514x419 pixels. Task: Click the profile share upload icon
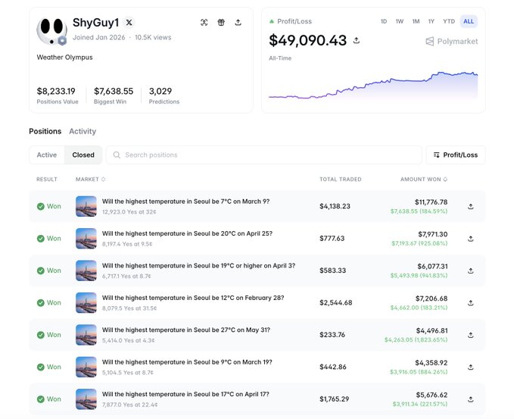(238, 22)
